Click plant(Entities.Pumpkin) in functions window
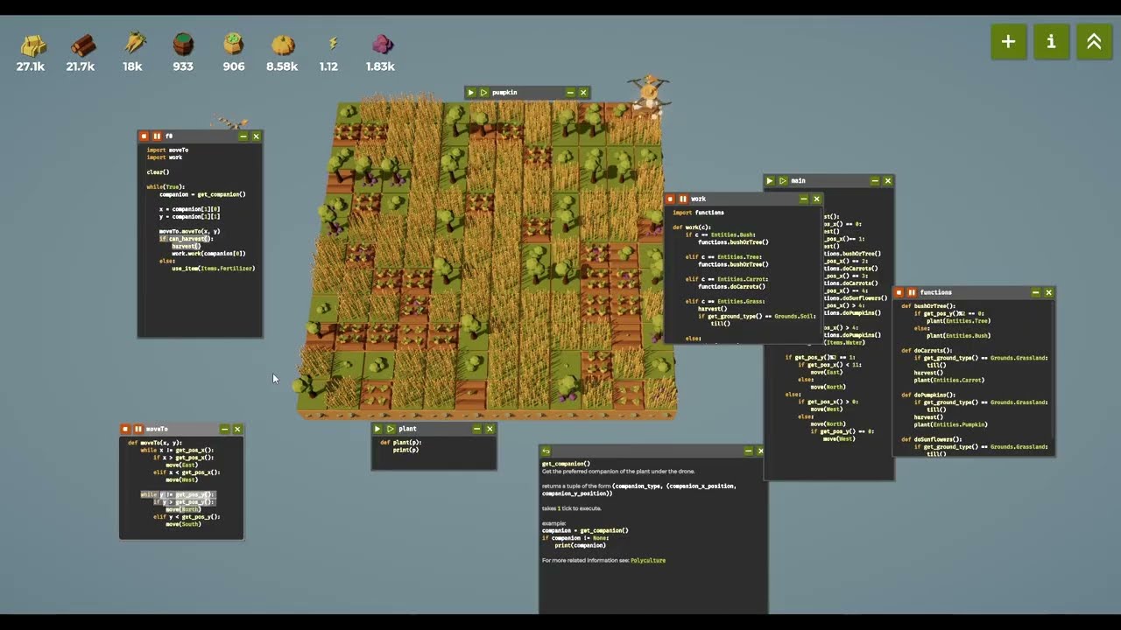The height and width of the screenshot is (630, 1121). click(x=949, y=424)
